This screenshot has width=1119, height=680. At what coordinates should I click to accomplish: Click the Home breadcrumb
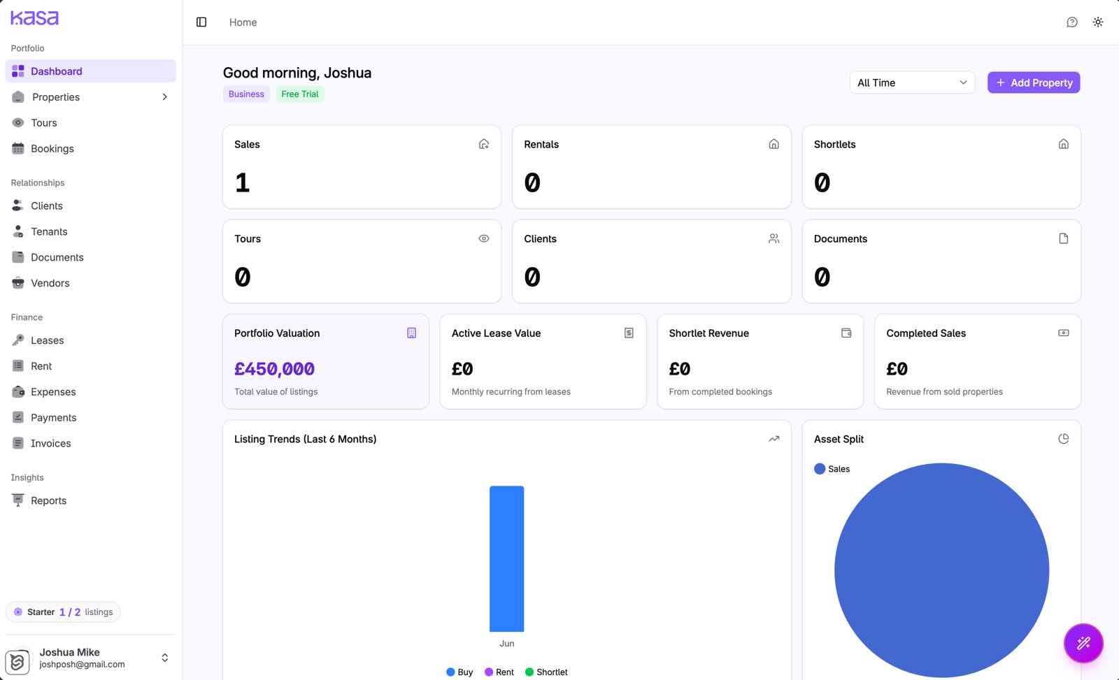[243, 22]
